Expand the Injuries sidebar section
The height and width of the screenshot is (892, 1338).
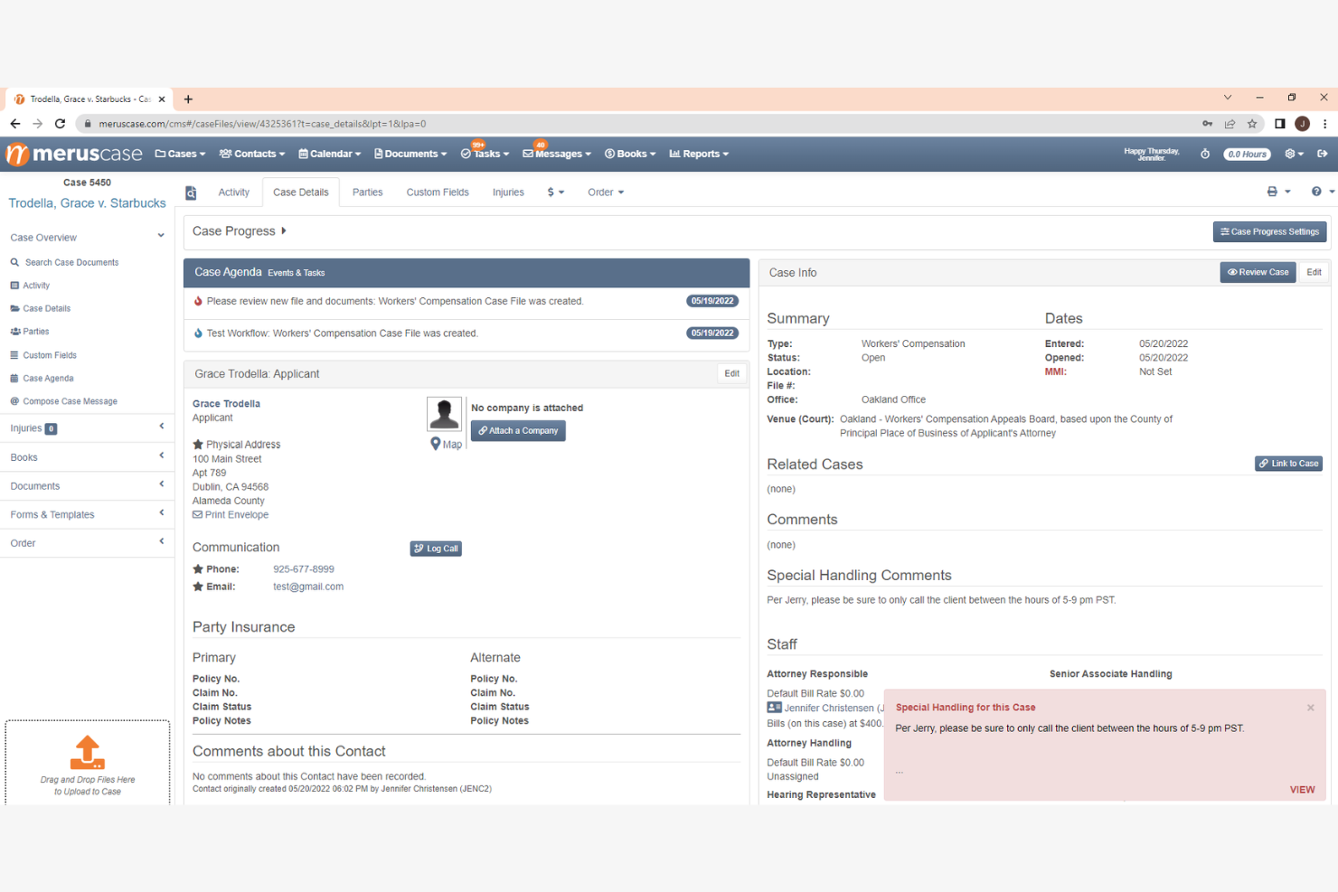[161, 427]
